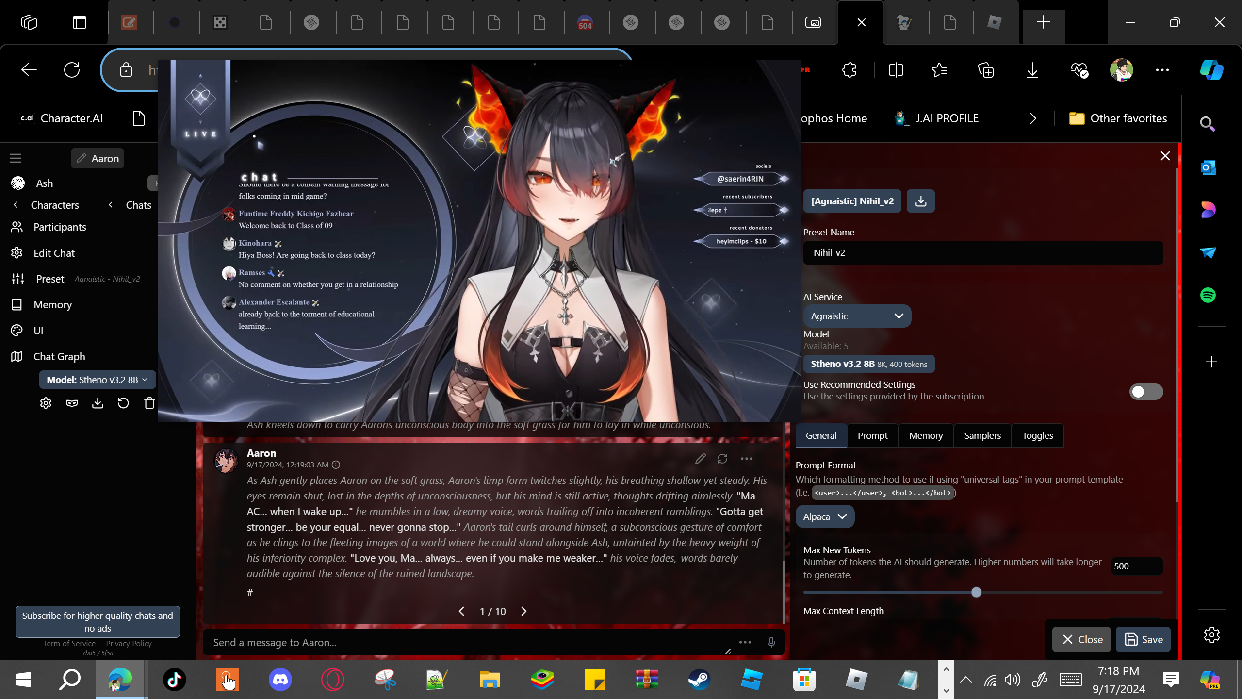Viewport: 1242px width, 699px height.
Task: Open the Alpaca prompt format dropdown
Action: click(x=824, y=516)
